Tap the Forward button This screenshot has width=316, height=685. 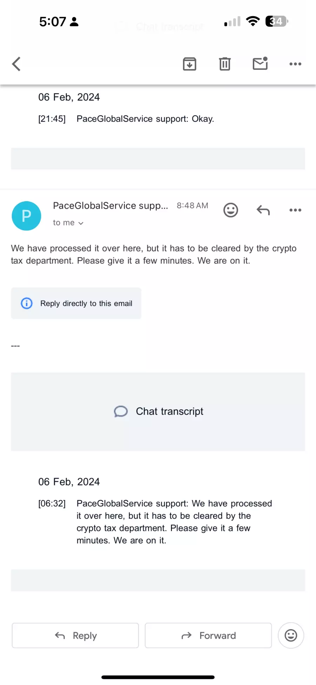(x=208, y=635)
